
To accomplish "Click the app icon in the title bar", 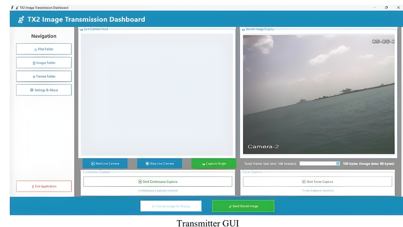I will (x=13, y=7).
